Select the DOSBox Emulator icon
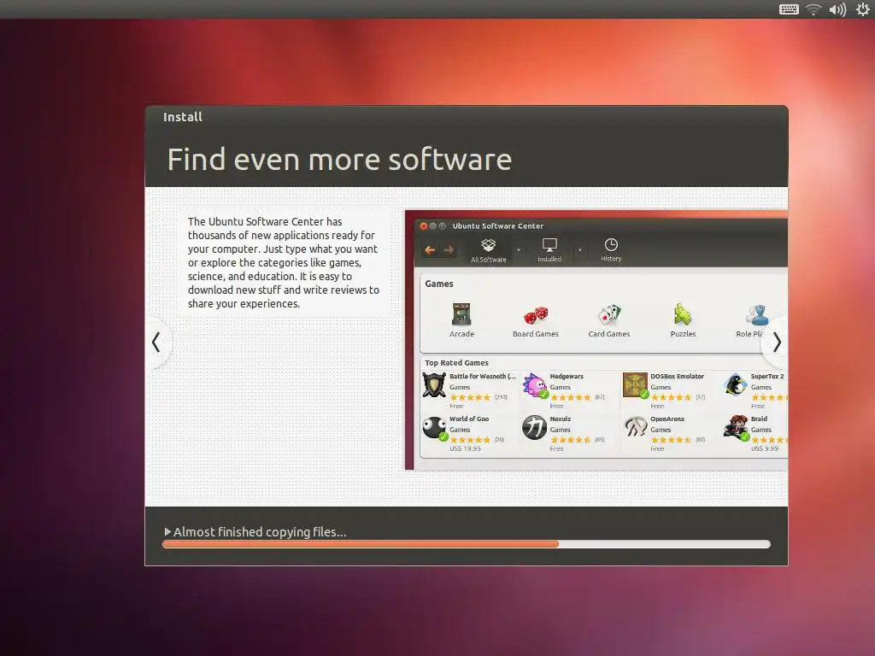The width and height of the screenshot is (875, 656). click(635, 385)
